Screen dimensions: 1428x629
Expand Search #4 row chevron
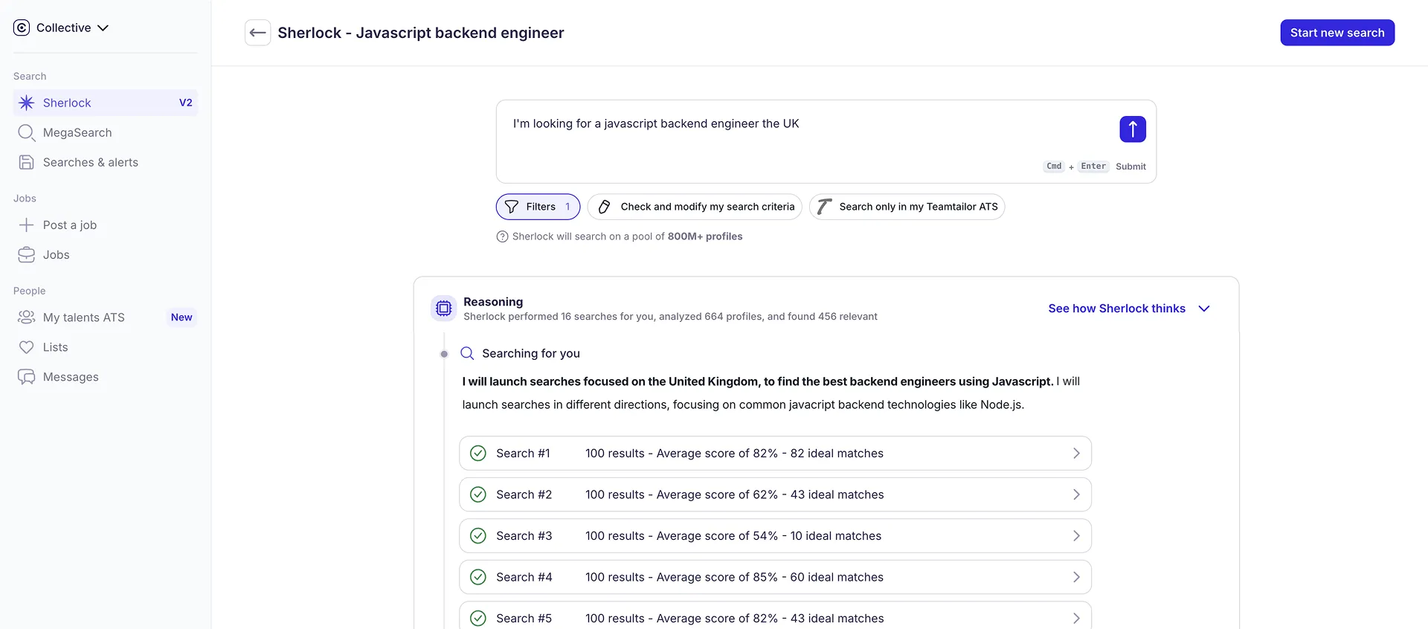pyautogui.click(x=1076, y=577)
